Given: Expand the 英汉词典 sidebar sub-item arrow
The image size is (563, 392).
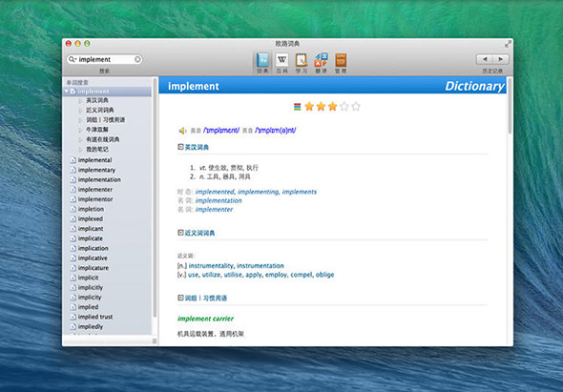Looking at the screenshot, I should coord(80,100).
